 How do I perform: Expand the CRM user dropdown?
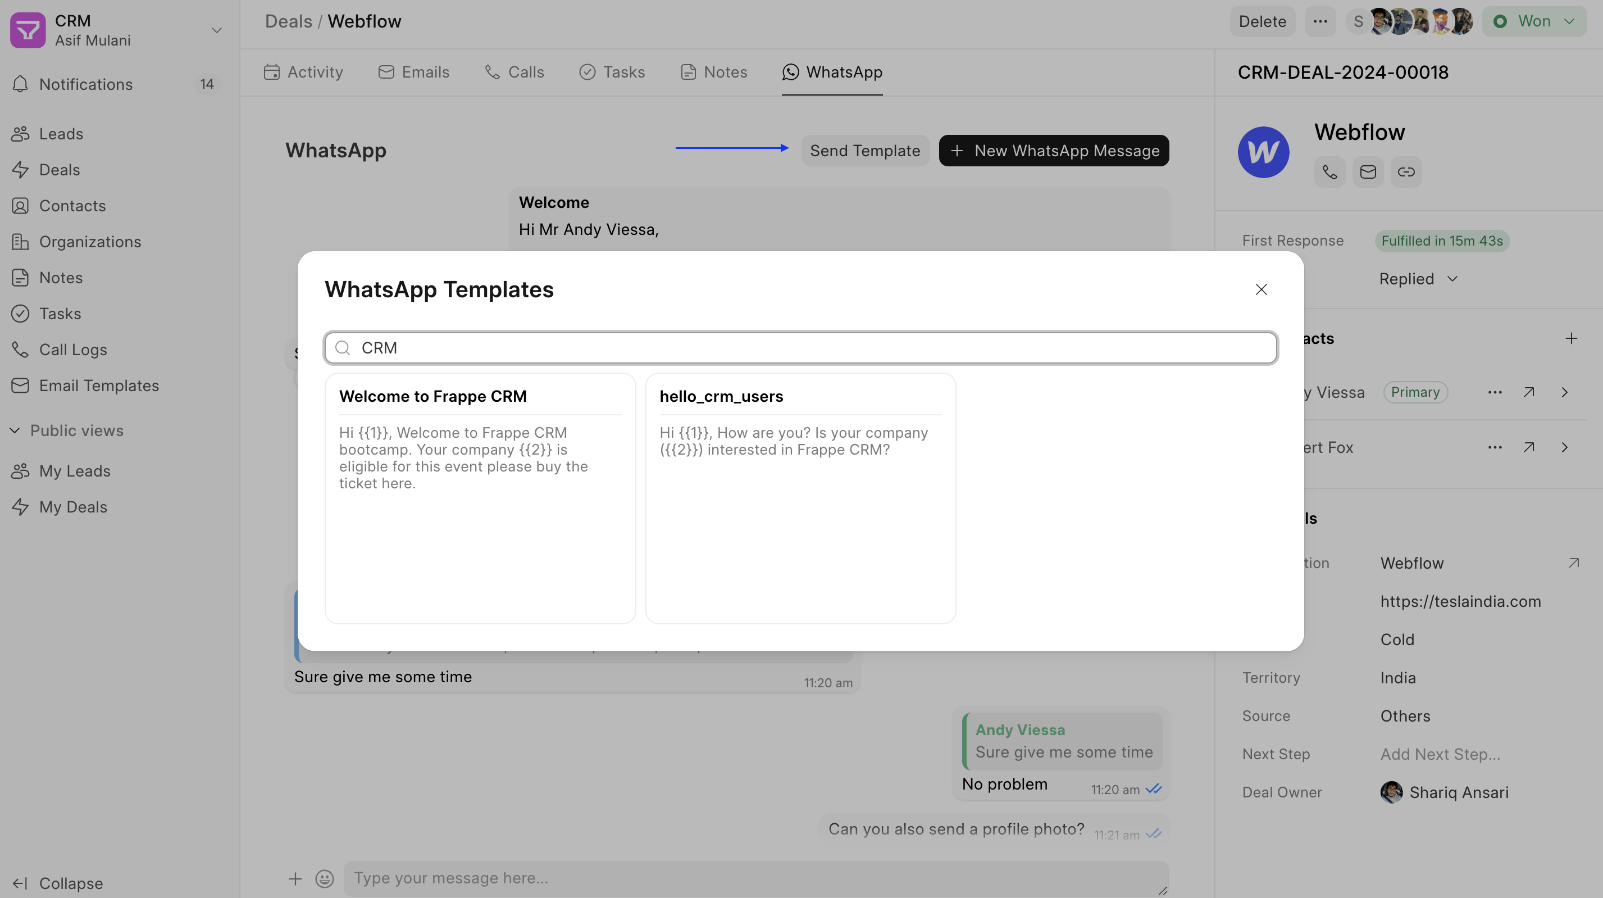click(217, 30)
